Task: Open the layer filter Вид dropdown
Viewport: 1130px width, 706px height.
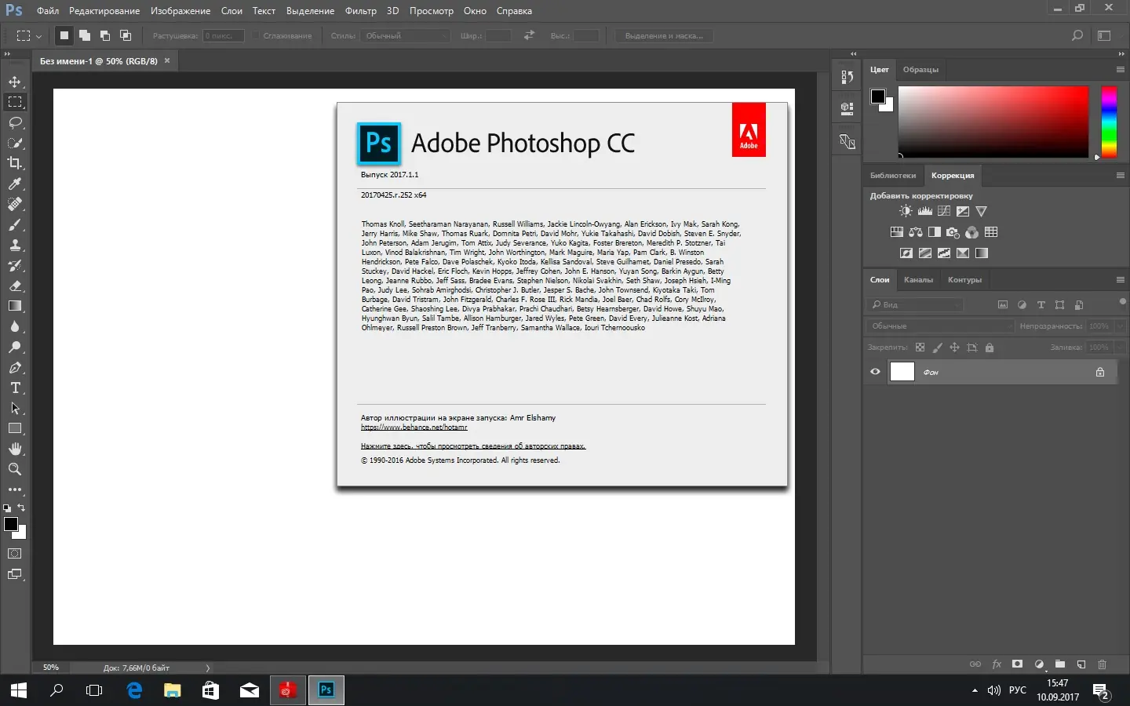Action: coord(915,304)
